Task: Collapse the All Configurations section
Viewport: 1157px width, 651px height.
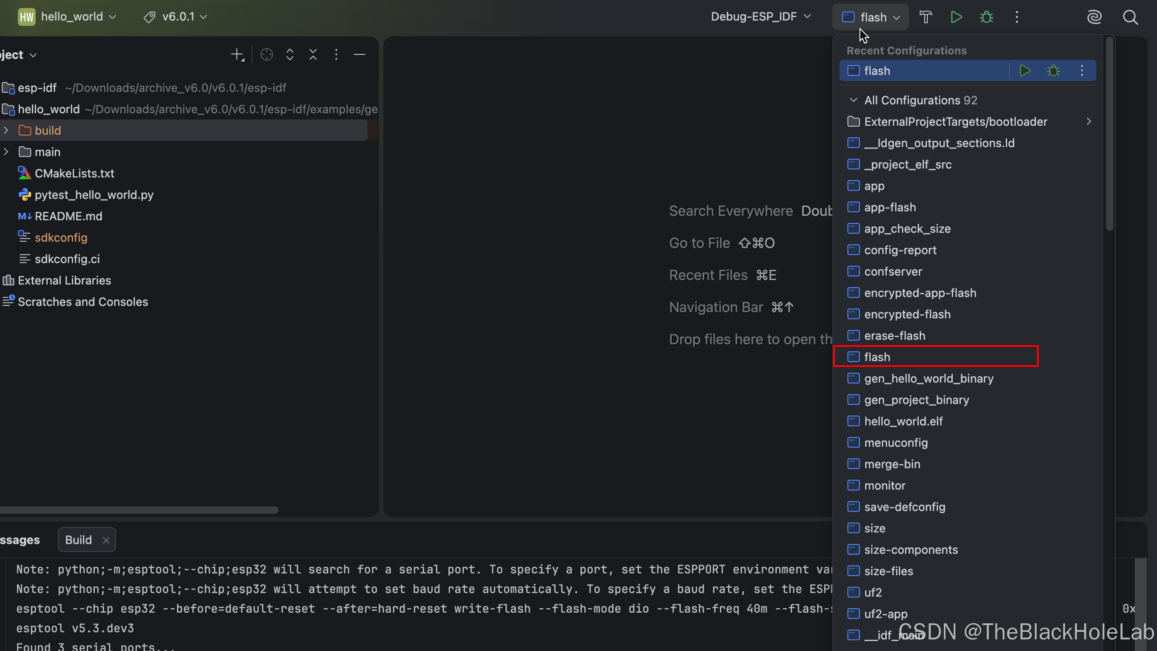Action: (x=853, y=100)
